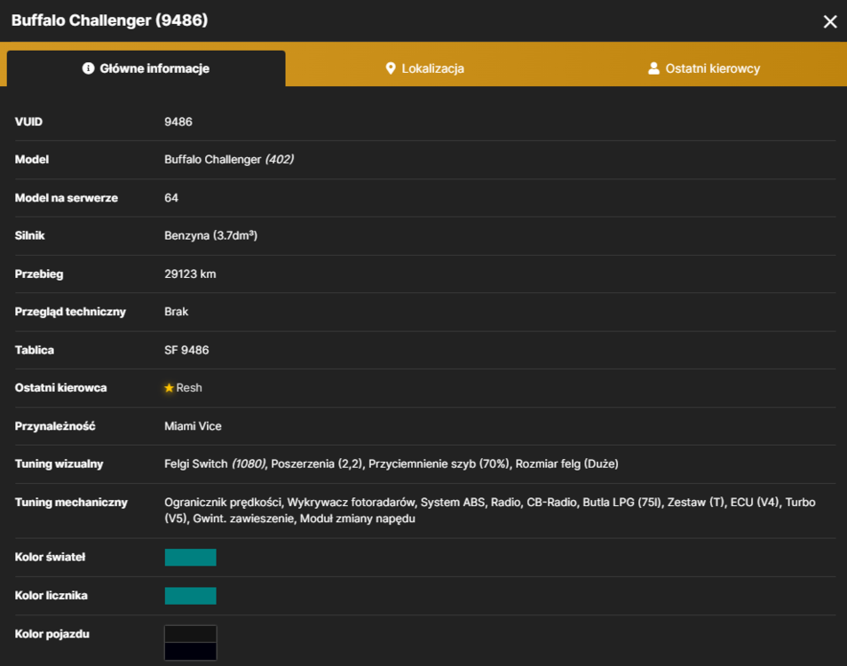The height and width of the screenshot is (666, 847).
Task: Click the affiliation Miami Vice
Action: click(x=193, y=426)
